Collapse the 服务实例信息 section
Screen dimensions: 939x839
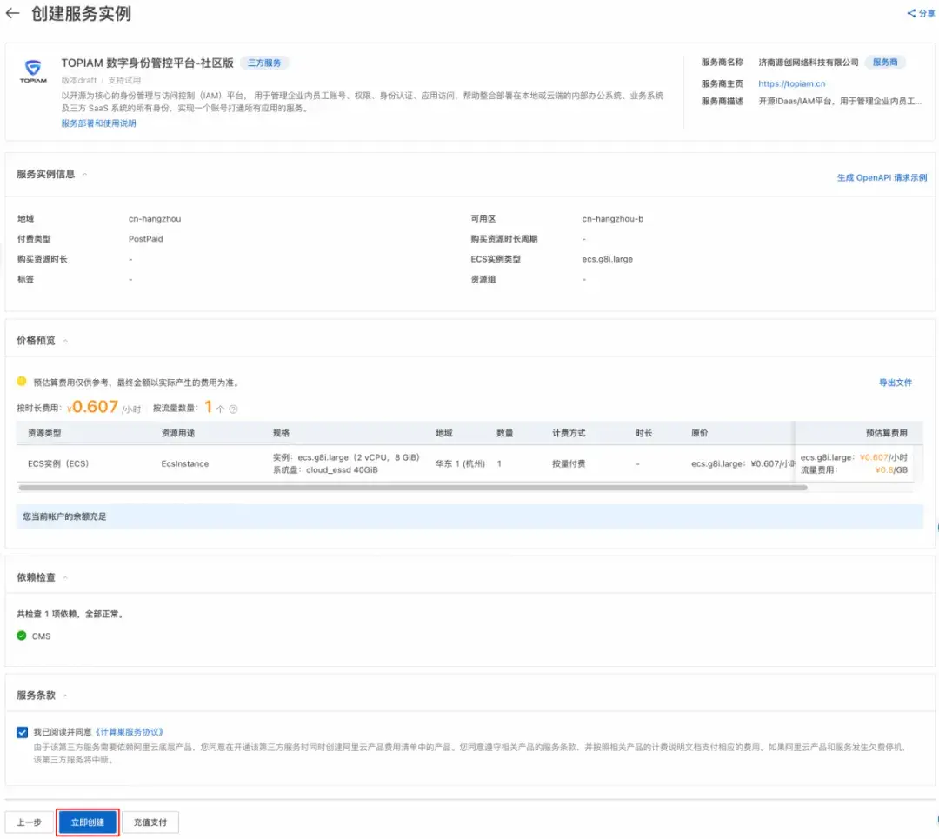click(x=84, y=174)
